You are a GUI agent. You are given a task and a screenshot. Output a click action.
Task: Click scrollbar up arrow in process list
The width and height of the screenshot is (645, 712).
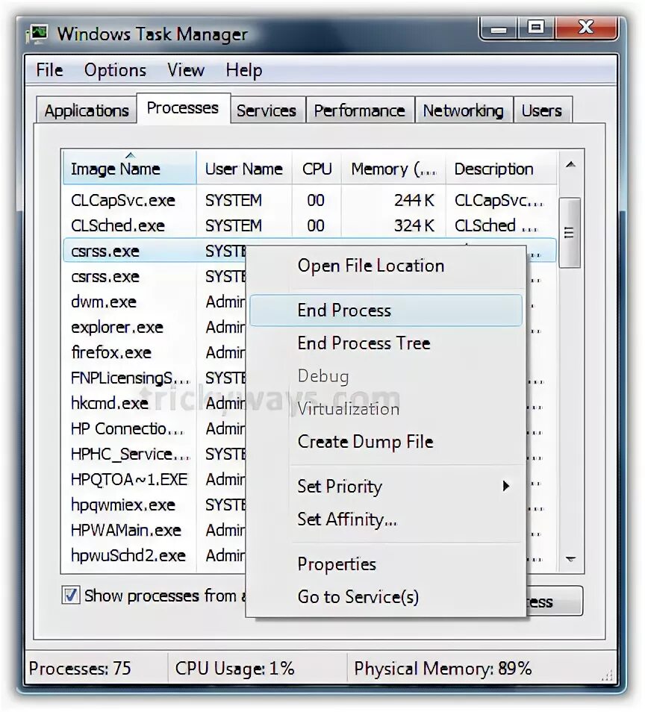click(570, 165)
